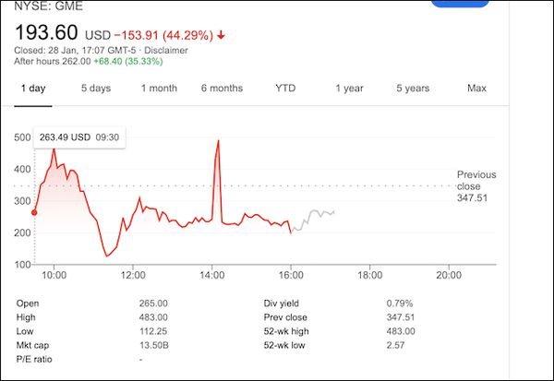554x381 pixels.
Task: Click the red dot marker on chart
Action: [34, 212]
